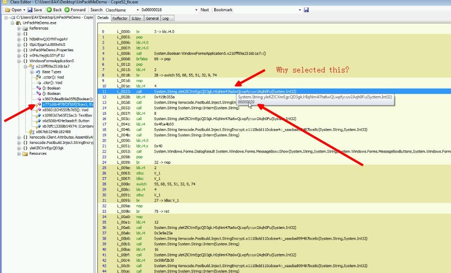Switch to the Reflector tab
The width and height of the screenshot is (451, 273).
tap(120, 18)
